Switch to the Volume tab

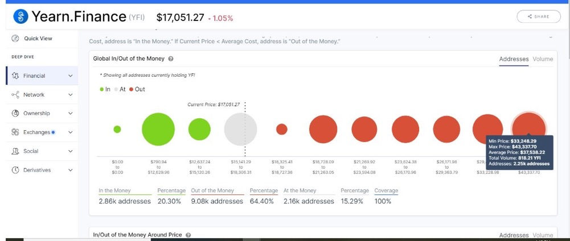(543, 59)
